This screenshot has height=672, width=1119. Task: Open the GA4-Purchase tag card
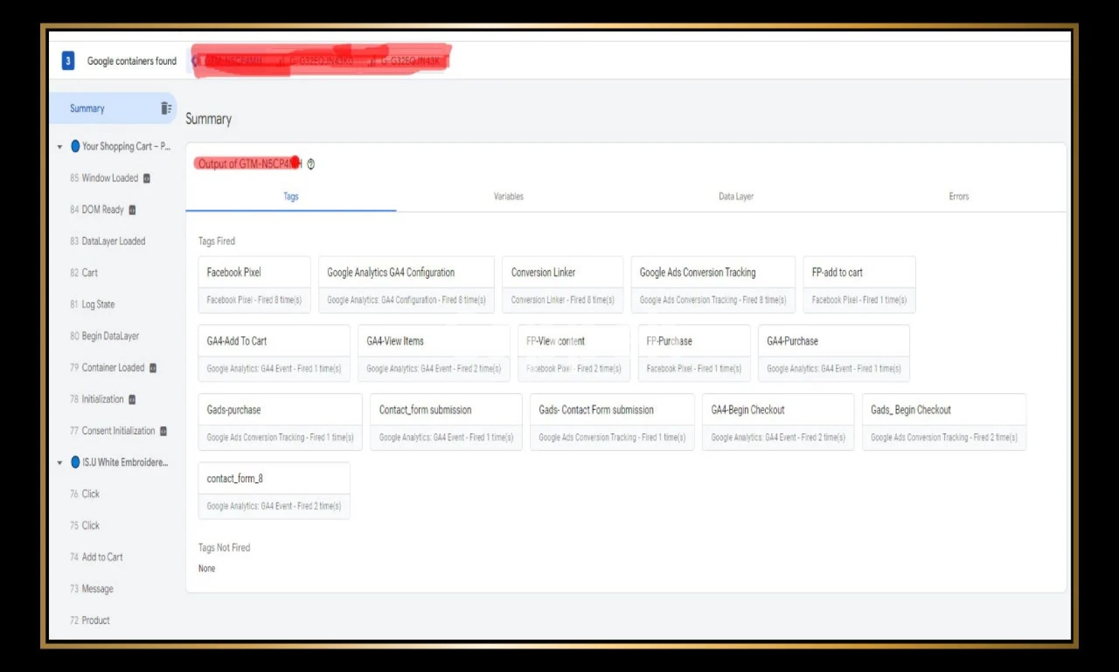833,353
